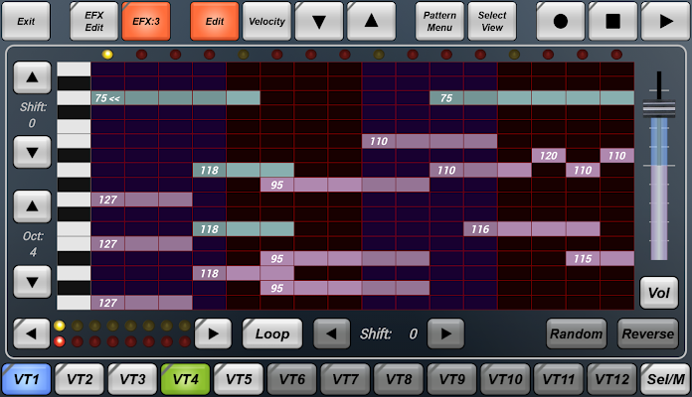Click the lit yellow step indicator above grid
This screenshot has height=397, width=692.
(x=107, y=55)
